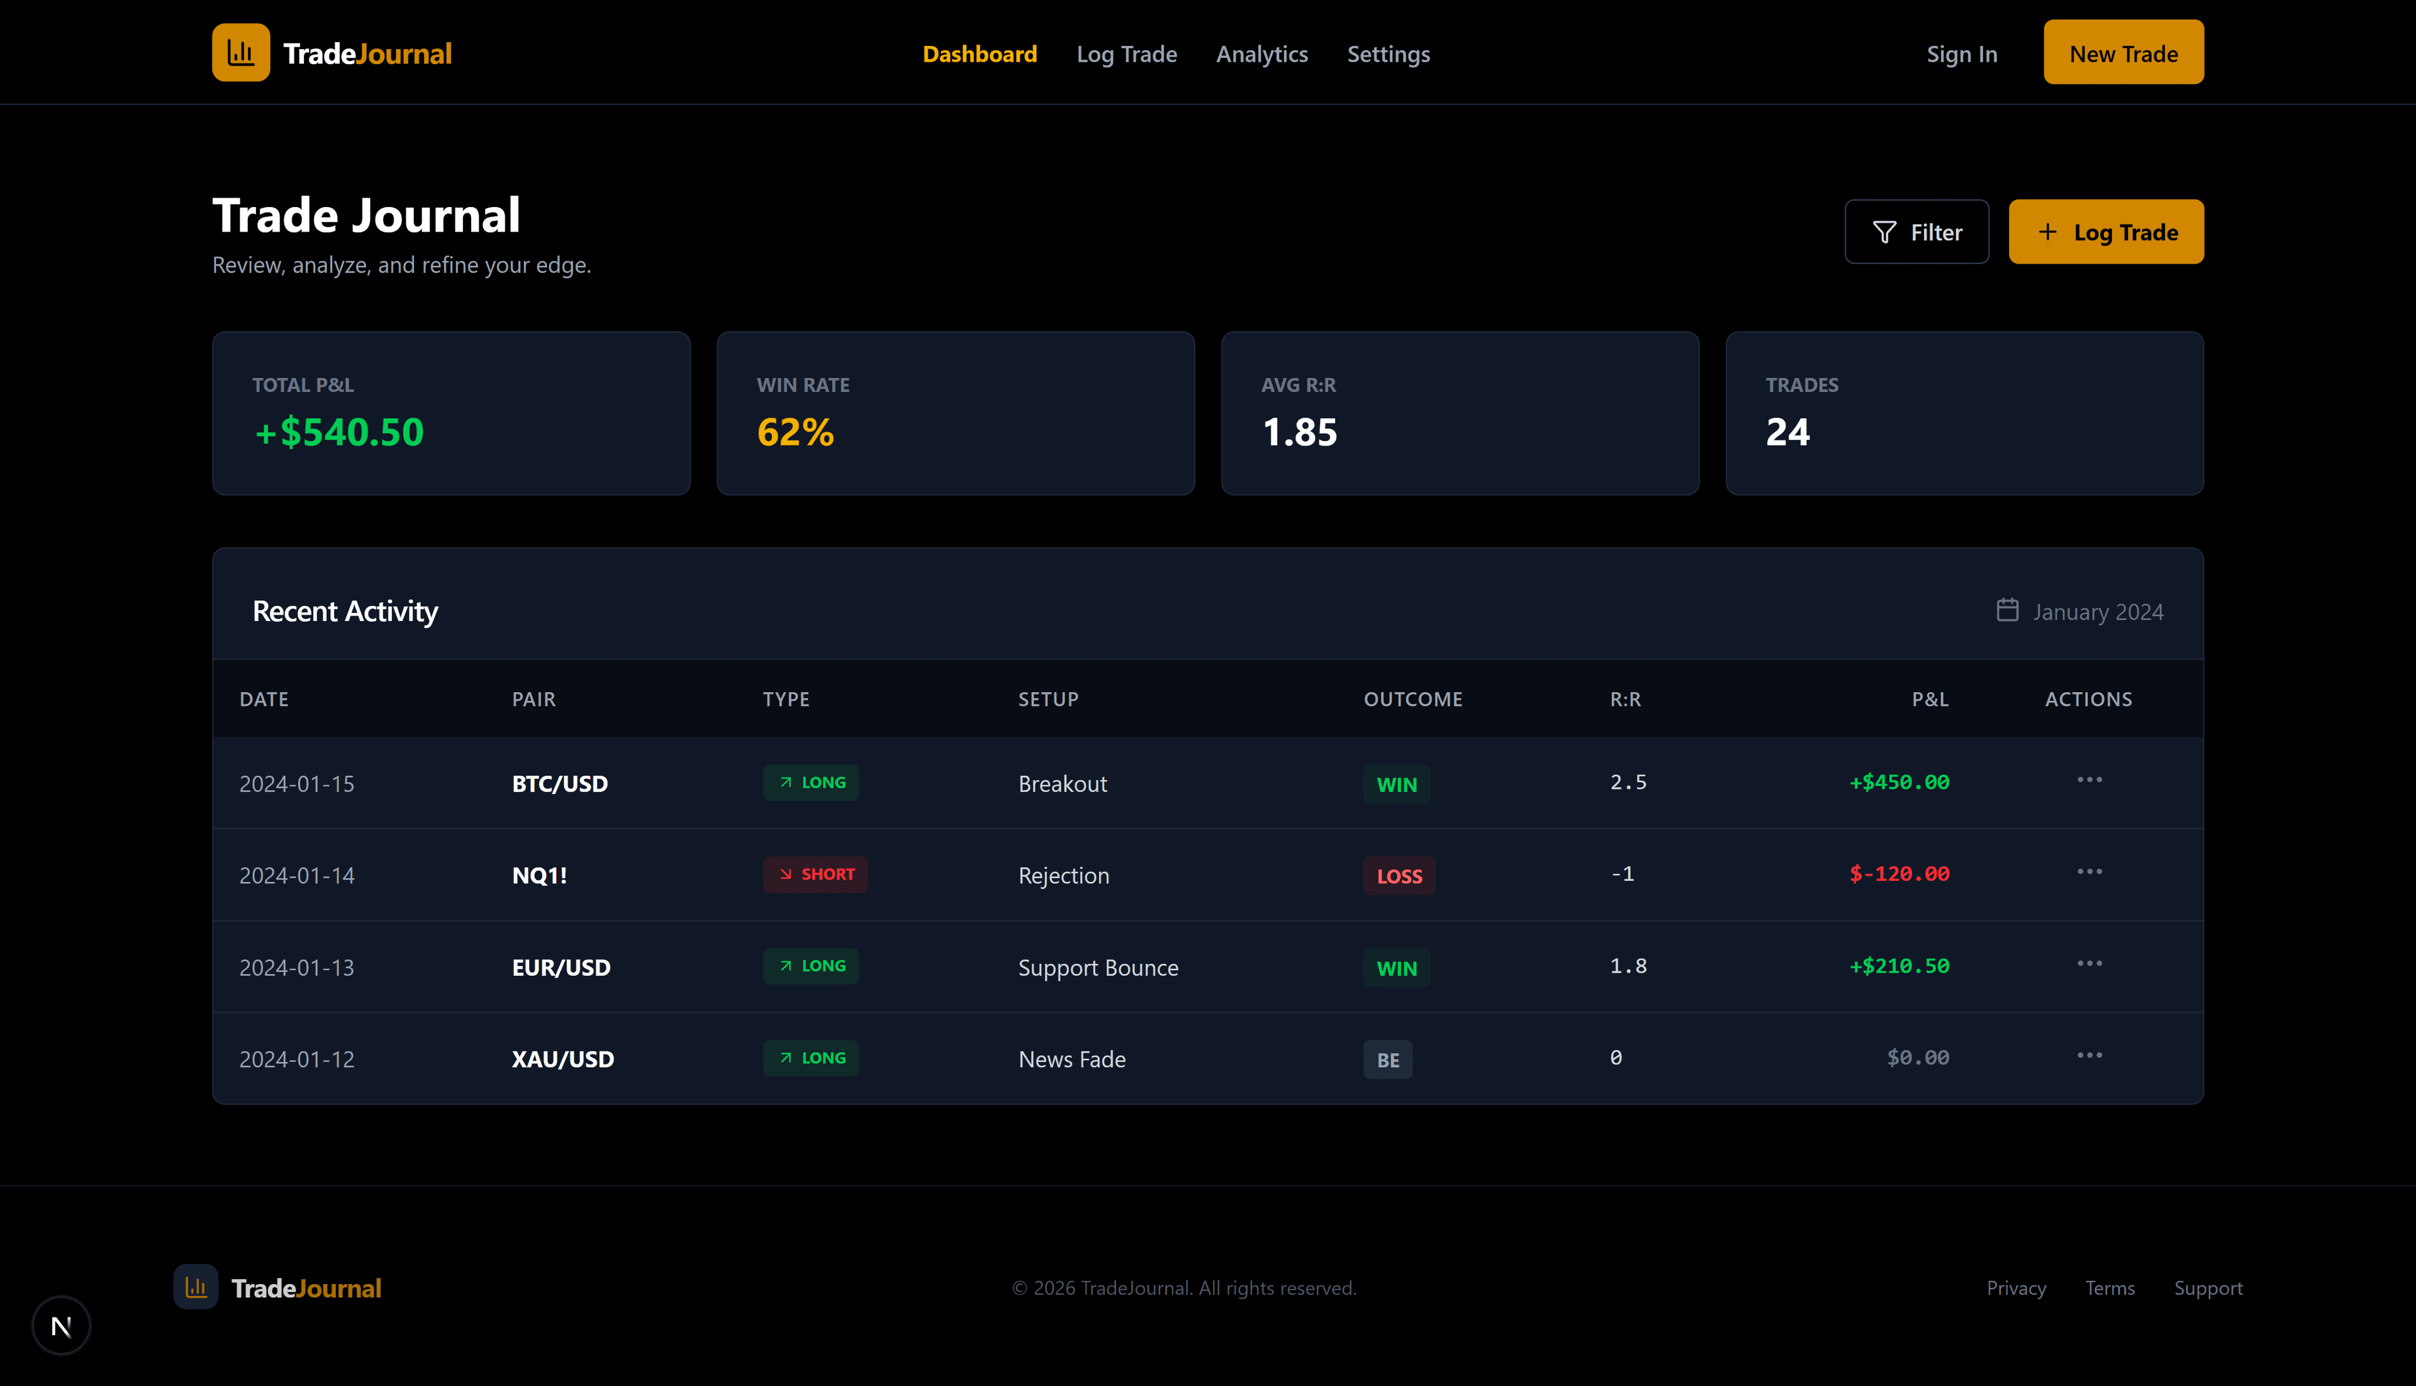
Task: Open the Privacy page from the footer
Action: pyautogui.click(x=2016, y=1287)
